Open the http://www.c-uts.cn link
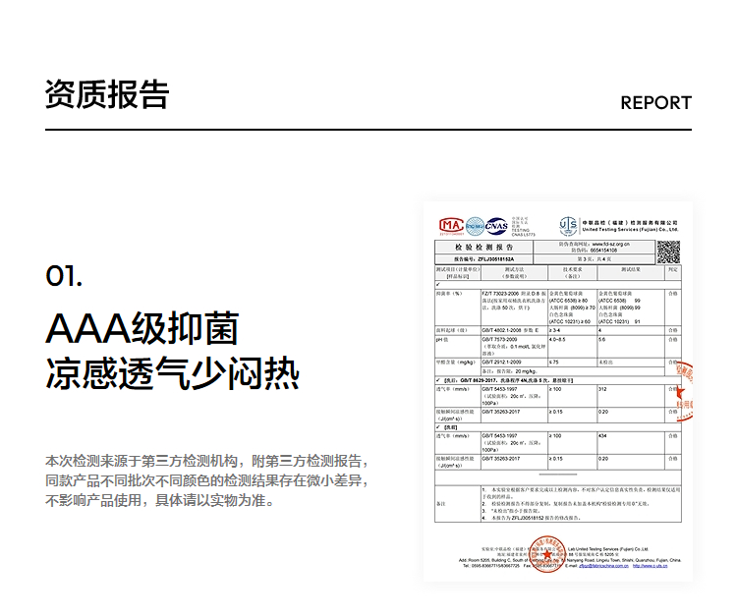The height and width of the screenshot is (616, 737). 650,566
